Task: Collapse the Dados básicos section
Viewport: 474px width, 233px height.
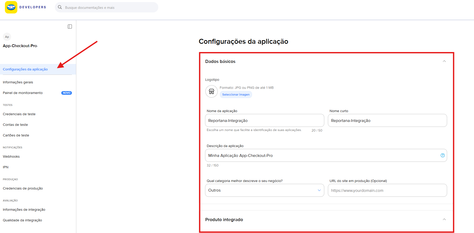Action: point(444,61)
